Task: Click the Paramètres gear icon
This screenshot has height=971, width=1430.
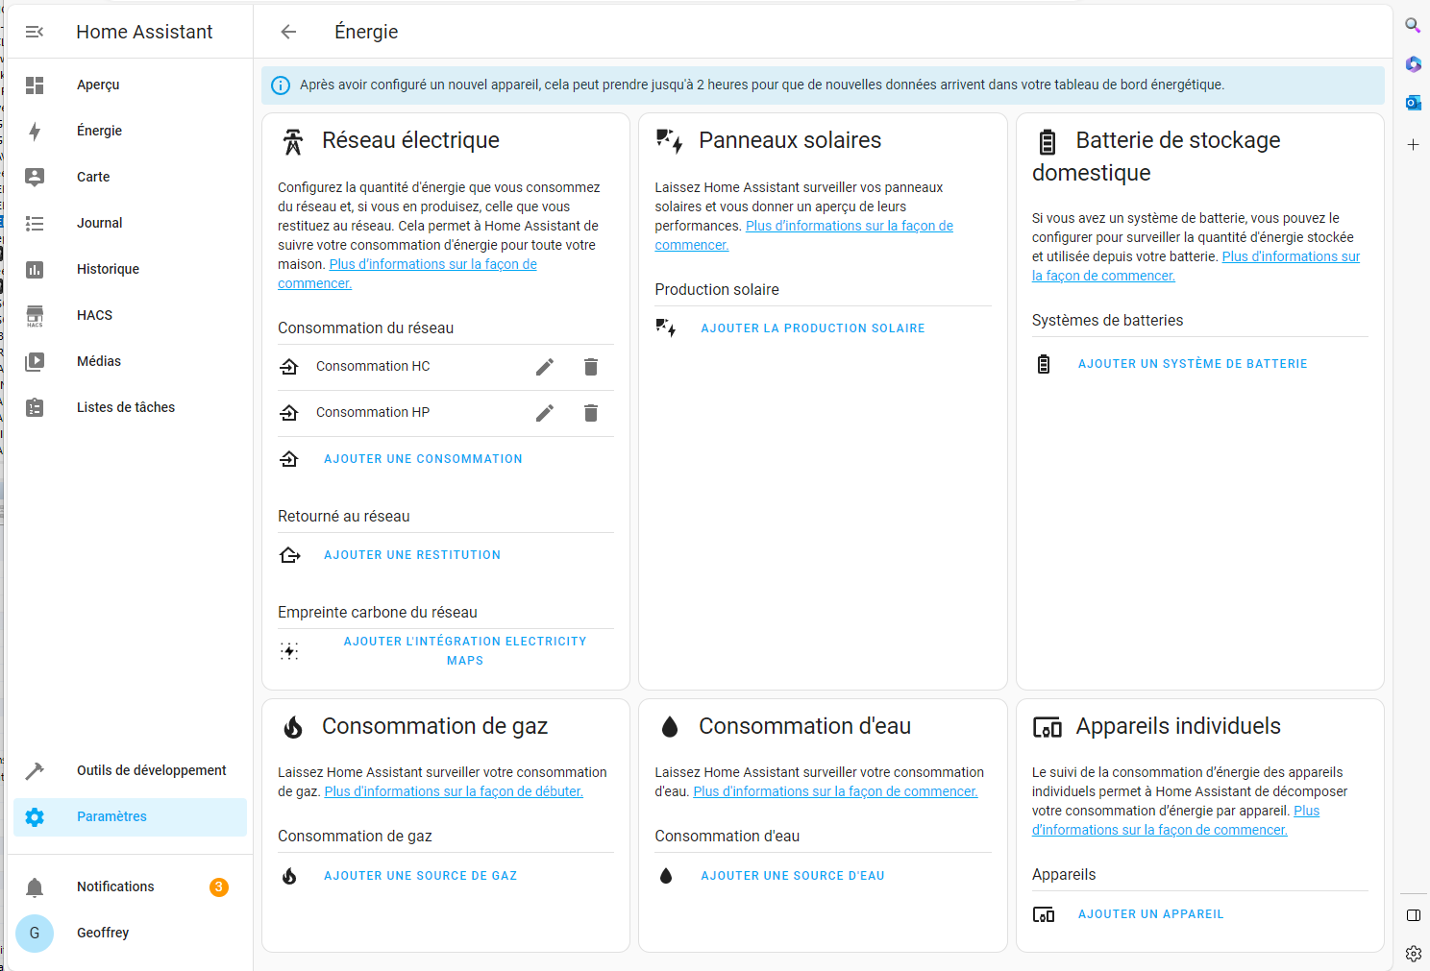Action: coord(35,817)
